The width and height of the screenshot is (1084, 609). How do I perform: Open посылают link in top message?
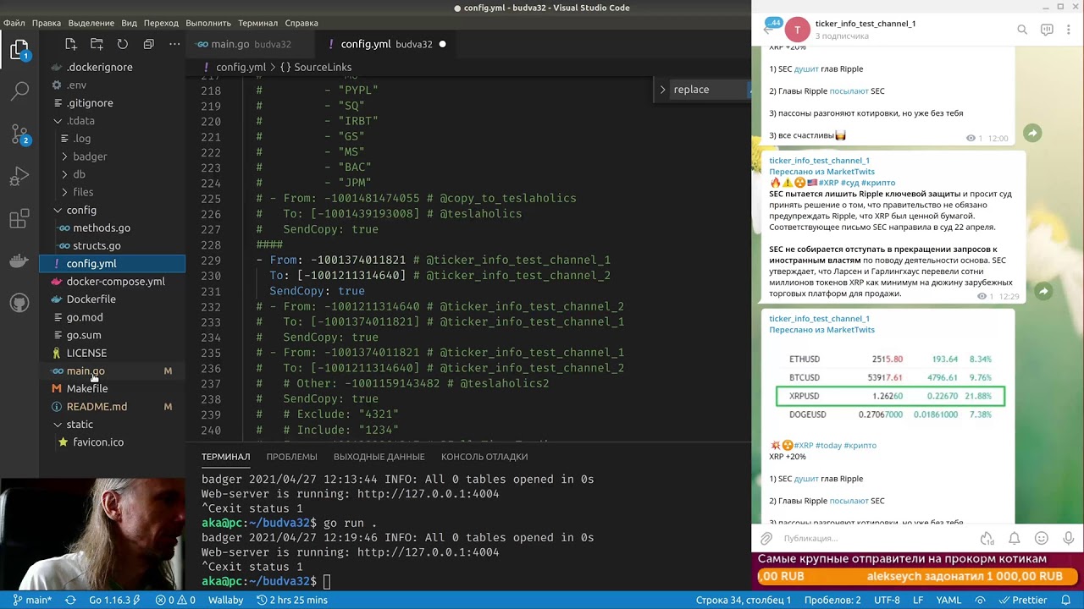(x=849, y=91)
